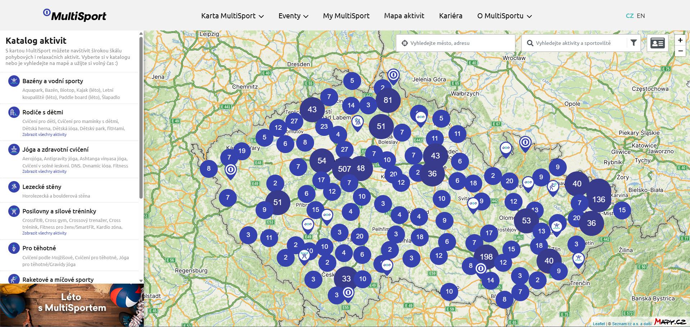Click the MultiSport card icon button

(x=658, y=43)
